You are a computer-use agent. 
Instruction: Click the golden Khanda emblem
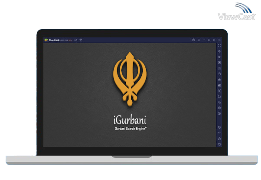click(130, 79)
